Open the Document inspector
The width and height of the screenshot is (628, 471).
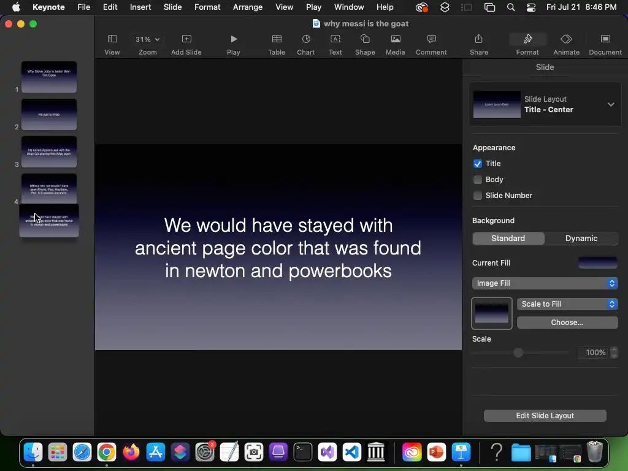pyautogui.click(x=605, y=44)
